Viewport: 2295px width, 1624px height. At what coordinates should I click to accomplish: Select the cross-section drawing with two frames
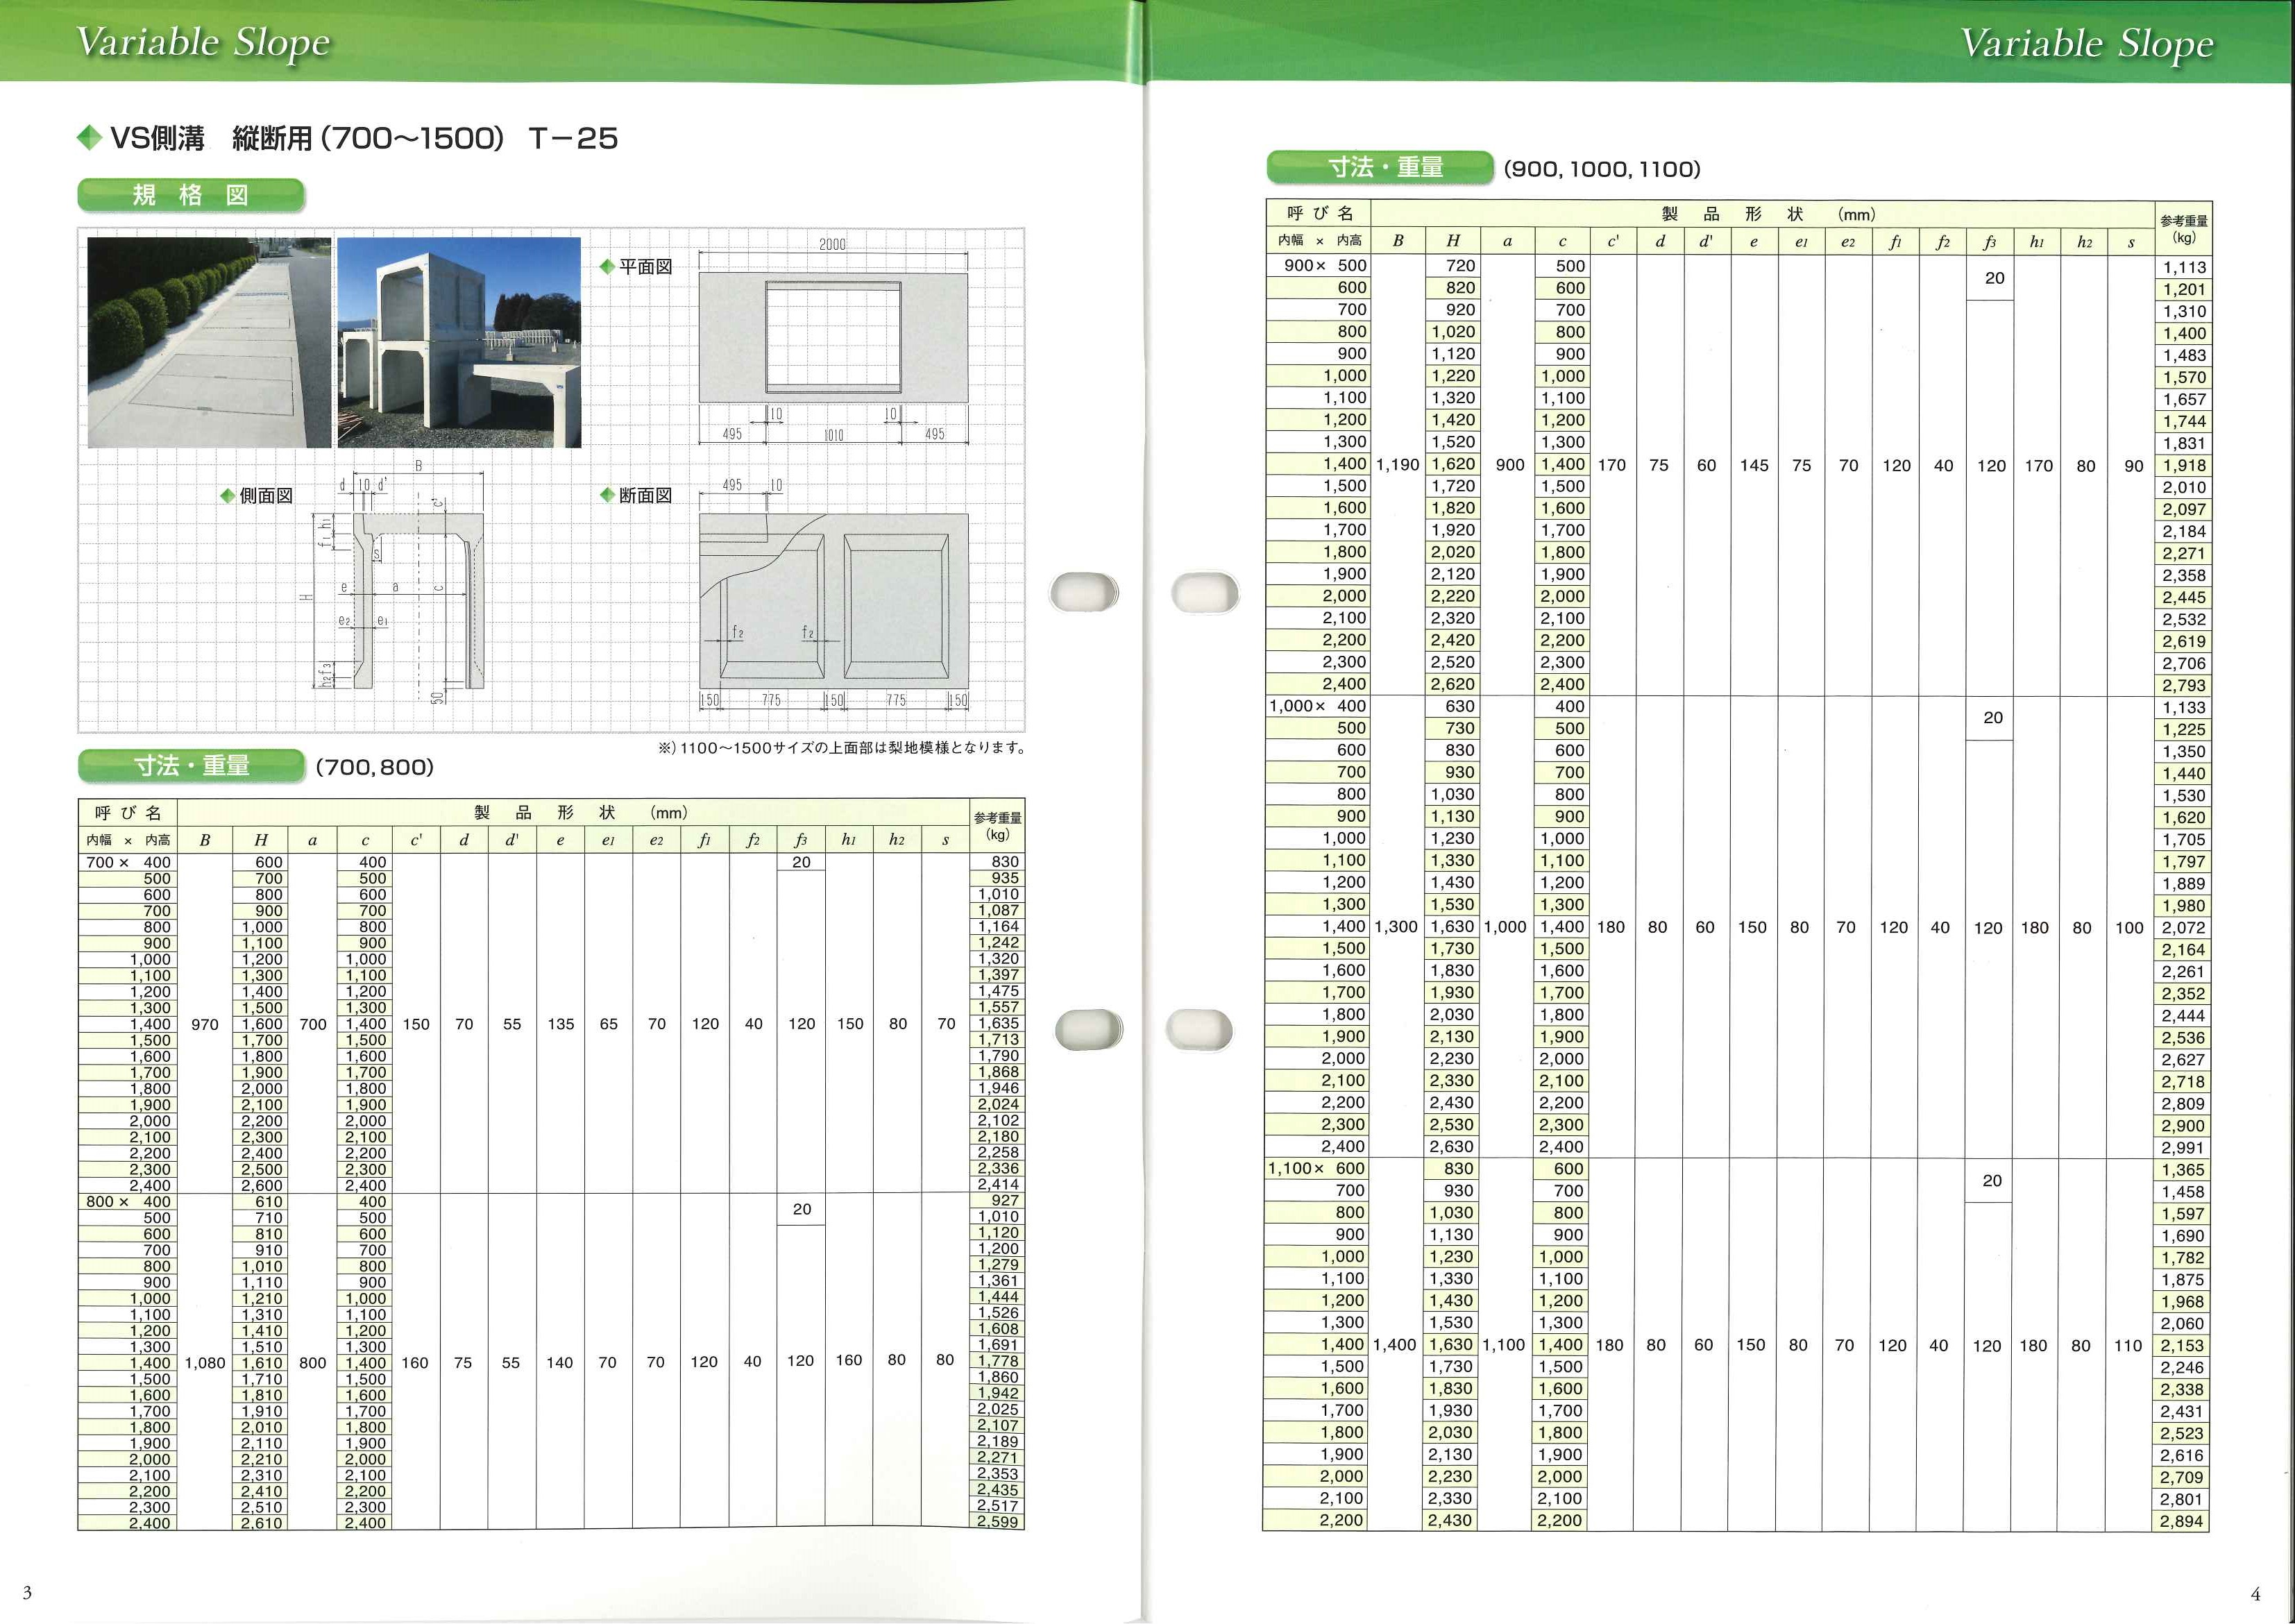(833, 600)
